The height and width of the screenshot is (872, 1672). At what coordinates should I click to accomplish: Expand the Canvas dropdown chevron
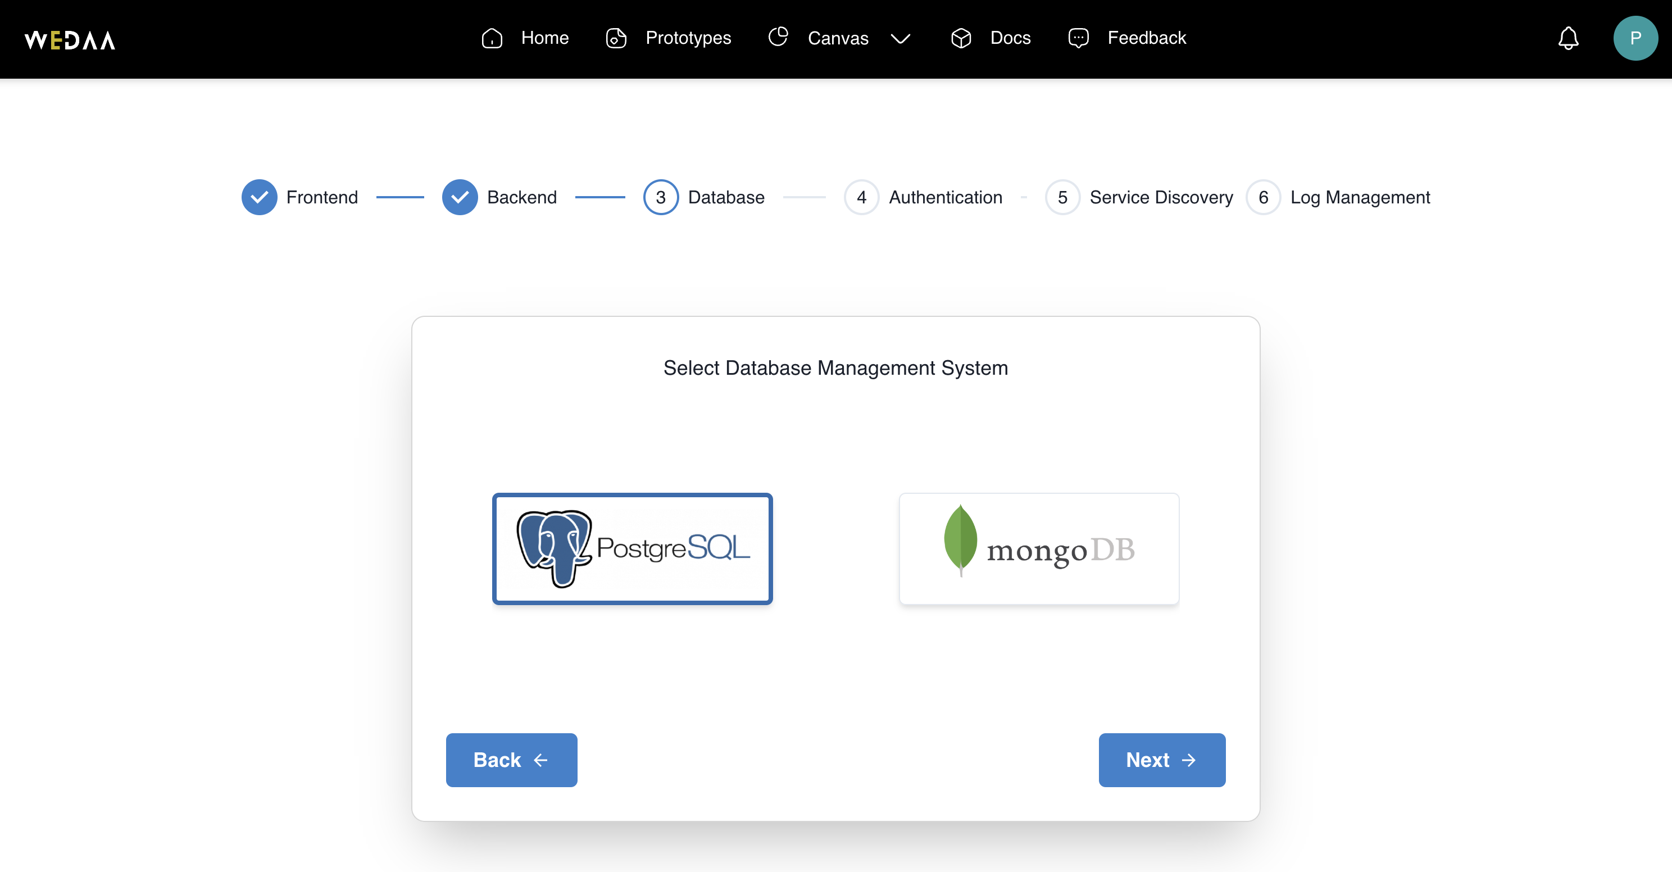click(x=900, y=39)
